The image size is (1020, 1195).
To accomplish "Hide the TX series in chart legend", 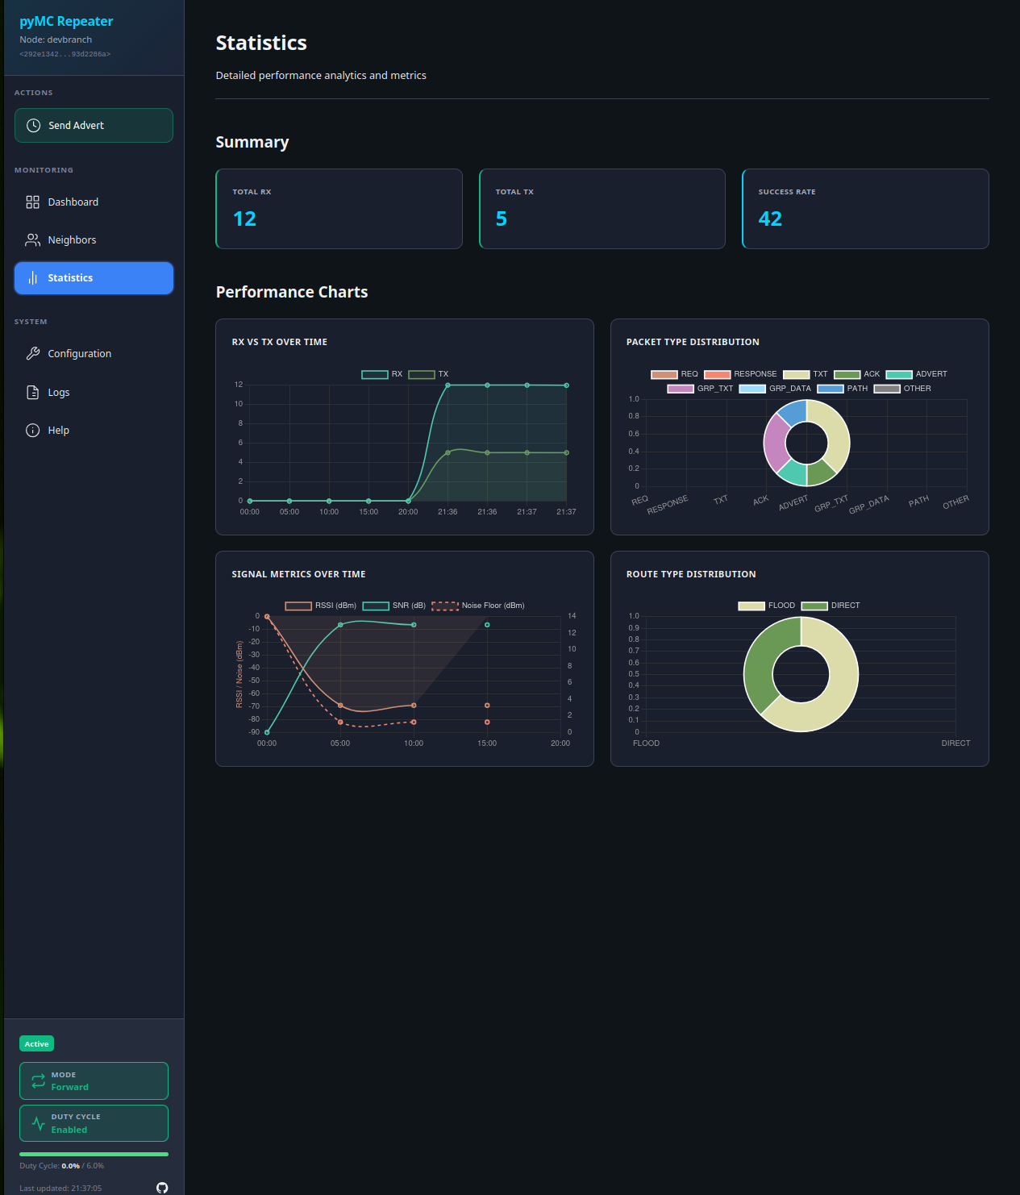I will click(429, 374).
